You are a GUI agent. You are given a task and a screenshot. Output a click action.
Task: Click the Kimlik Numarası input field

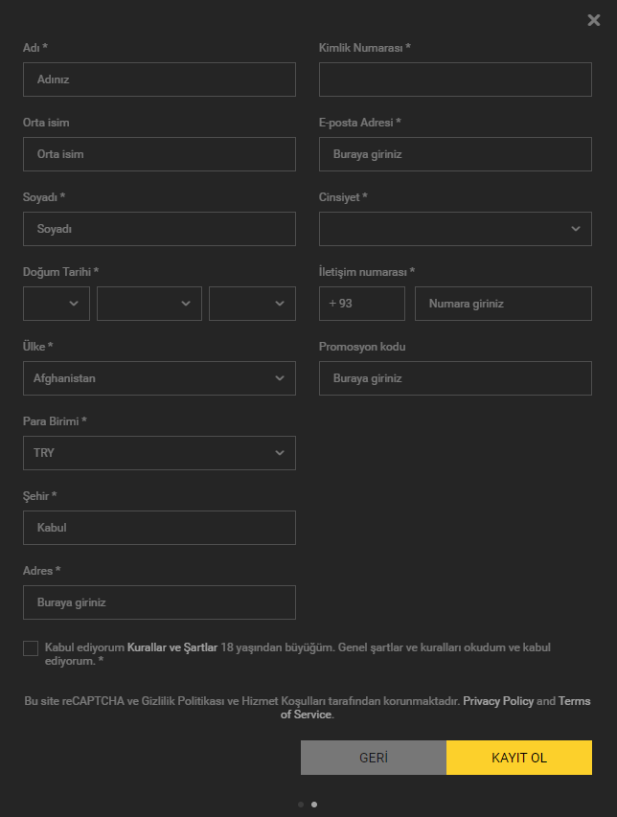tap(455, 79)
